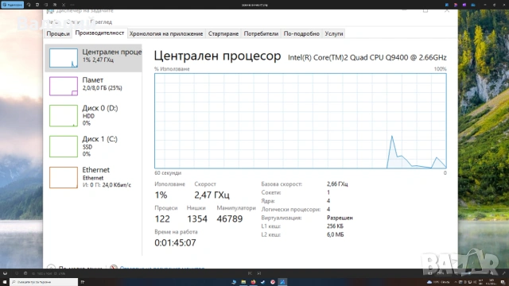Open File Explorer from the taskbar

243,282
